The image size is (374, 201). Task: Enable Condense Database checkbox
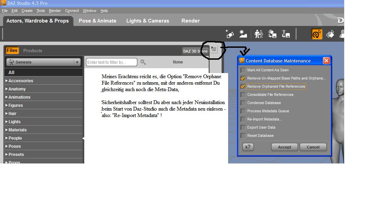click(243, 103)
